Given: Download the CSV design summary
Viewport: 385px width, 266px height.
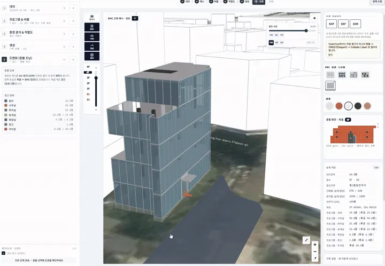Looking at the screenshot, I should click(376, 168).
